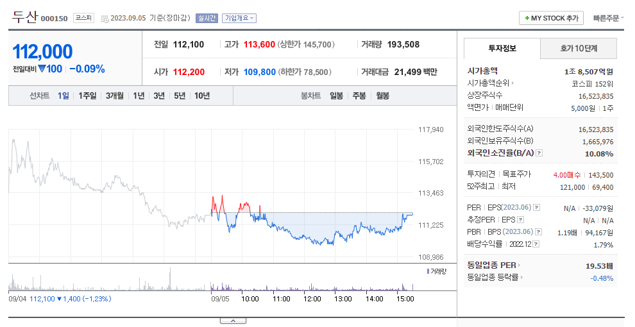
Task: Click the MY STOCK 추가 button
Action: 551,18
